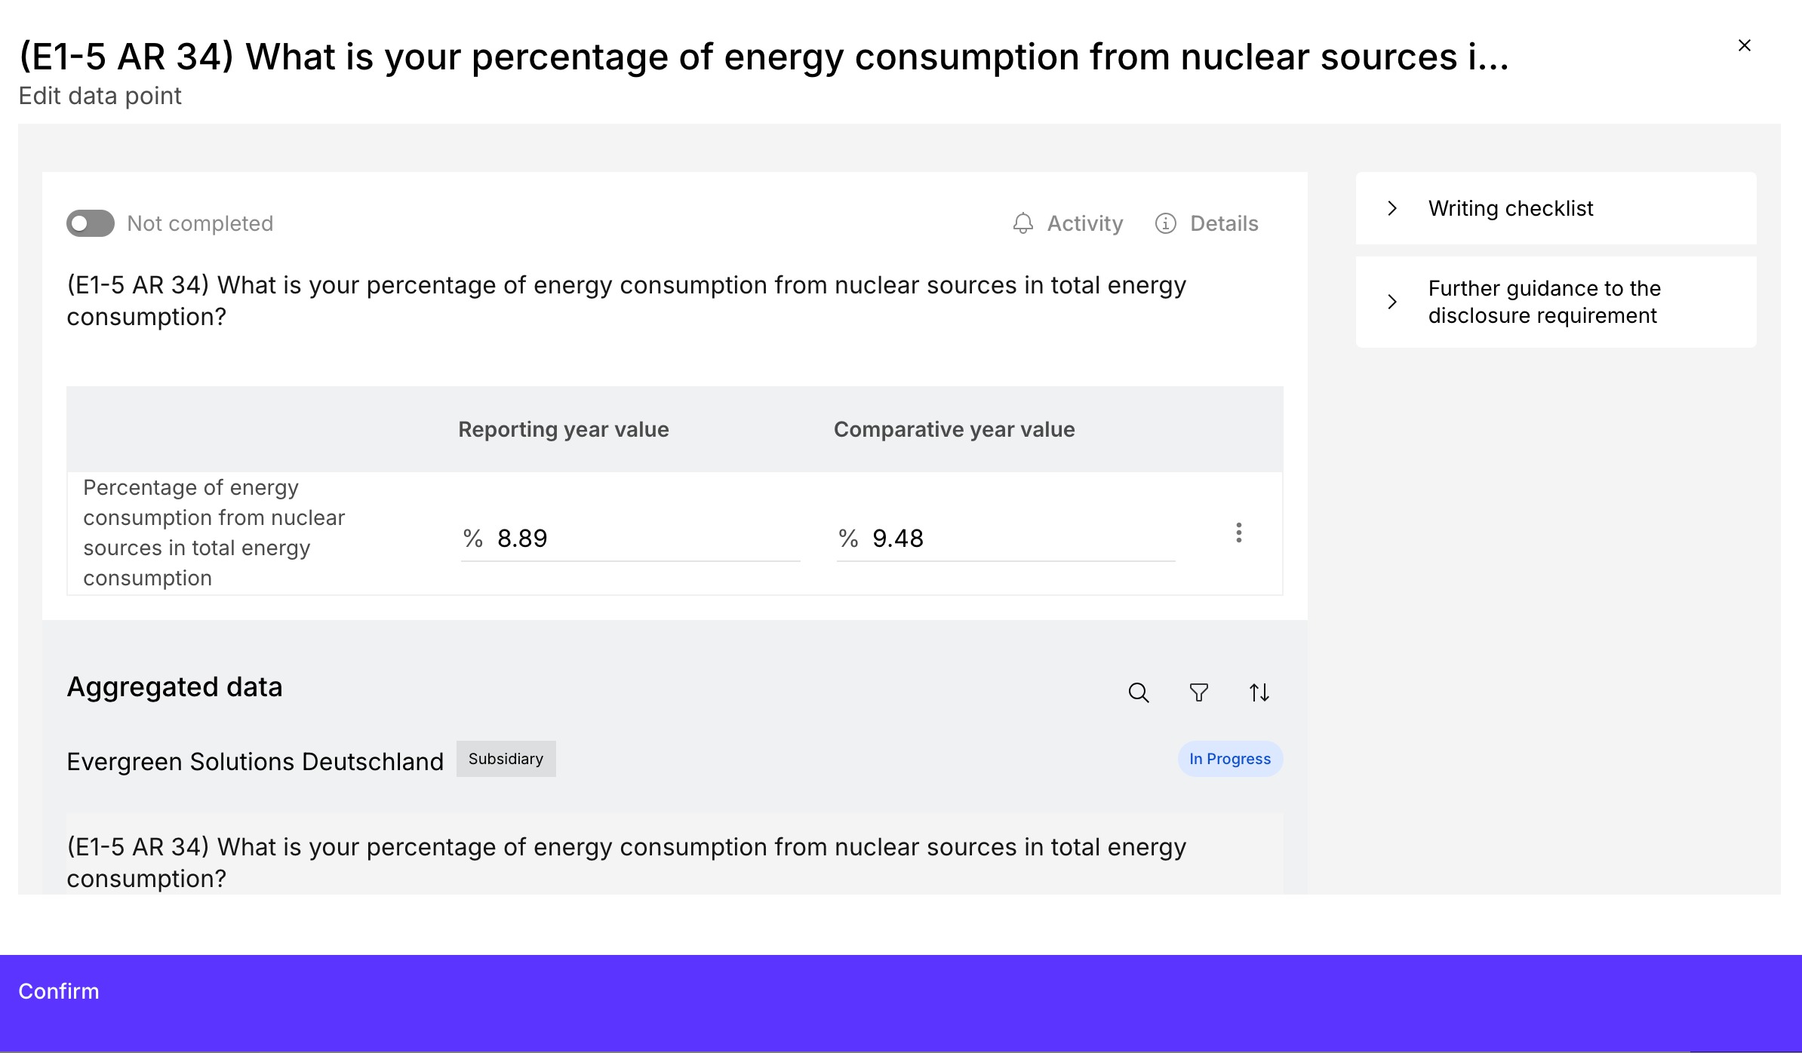
Task: Click the percent symbol in Reporting year field
Action: click(473, 539)
